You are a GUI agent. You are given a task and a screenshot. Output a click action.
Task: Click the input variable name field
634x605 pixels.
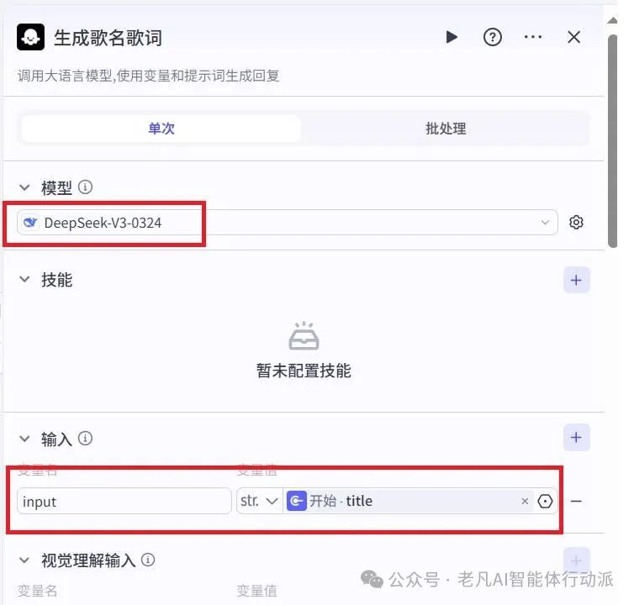coord(124,501)
